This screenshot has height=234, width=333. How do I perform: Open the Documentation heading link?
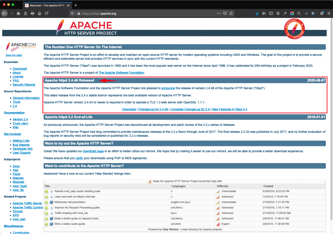coord(14,113)
